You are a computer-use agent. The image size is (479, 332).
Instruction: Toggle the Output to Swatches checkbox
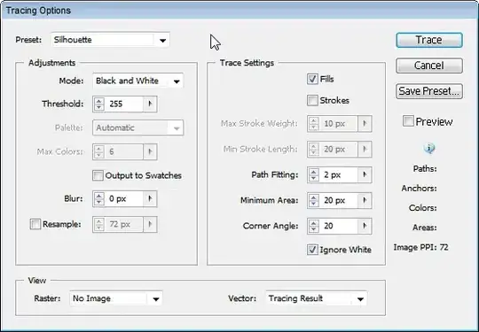(98, 175)
